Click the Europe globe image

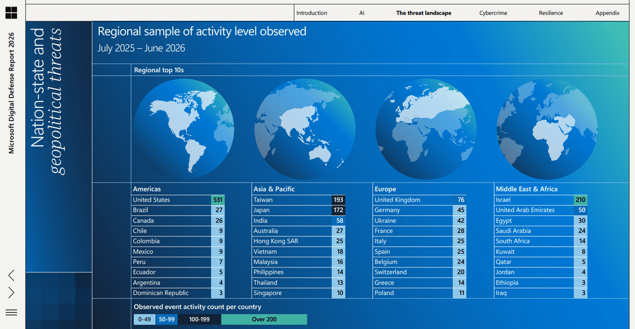(426, 129)
